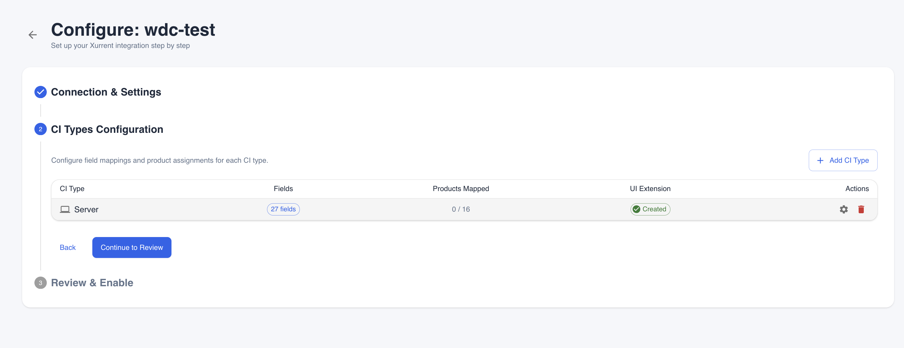Open the 27 fields badge

(283, 209)
